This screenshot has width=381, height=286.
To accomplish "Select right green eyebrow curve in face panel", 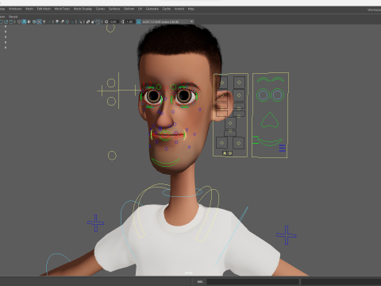I will 278,79.
